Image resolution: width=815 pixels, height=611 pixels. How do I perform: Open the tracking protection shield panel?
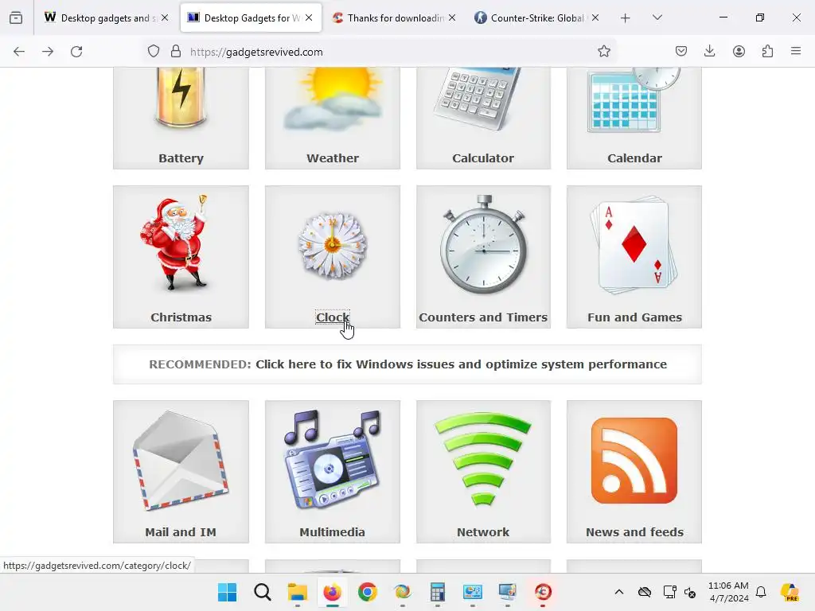point(154,52)
